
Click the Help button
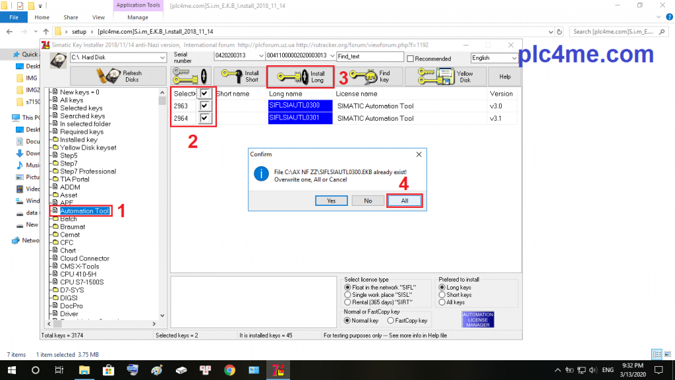pyautogui.click(x=505, y=77)
